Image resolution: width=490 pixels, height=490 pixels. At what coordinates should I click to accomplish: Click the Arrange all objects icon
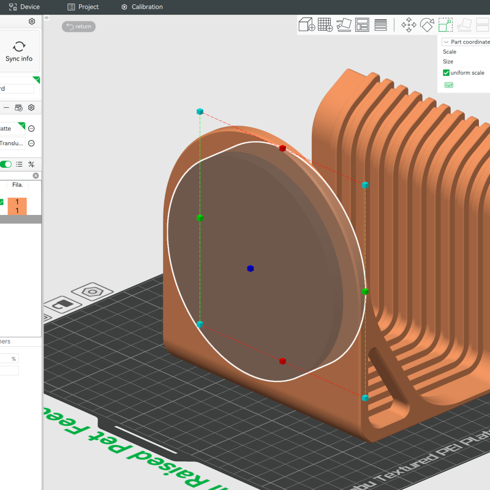pyautogui.click(x=362, y=25)
